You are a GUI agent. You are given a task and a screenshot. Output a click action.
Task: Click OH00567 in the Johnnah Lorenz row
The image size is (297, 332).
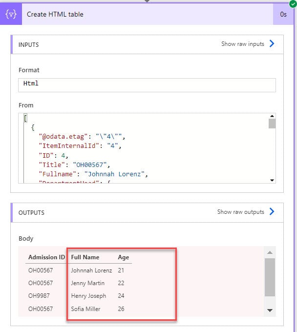pyautogui.click(x=41, y=270)
